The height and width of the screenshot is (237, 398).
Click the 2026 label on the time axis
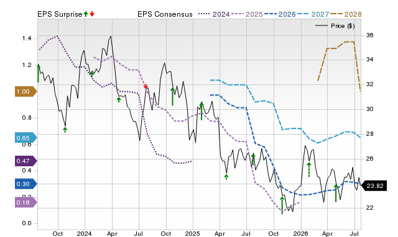click(300, 233)
